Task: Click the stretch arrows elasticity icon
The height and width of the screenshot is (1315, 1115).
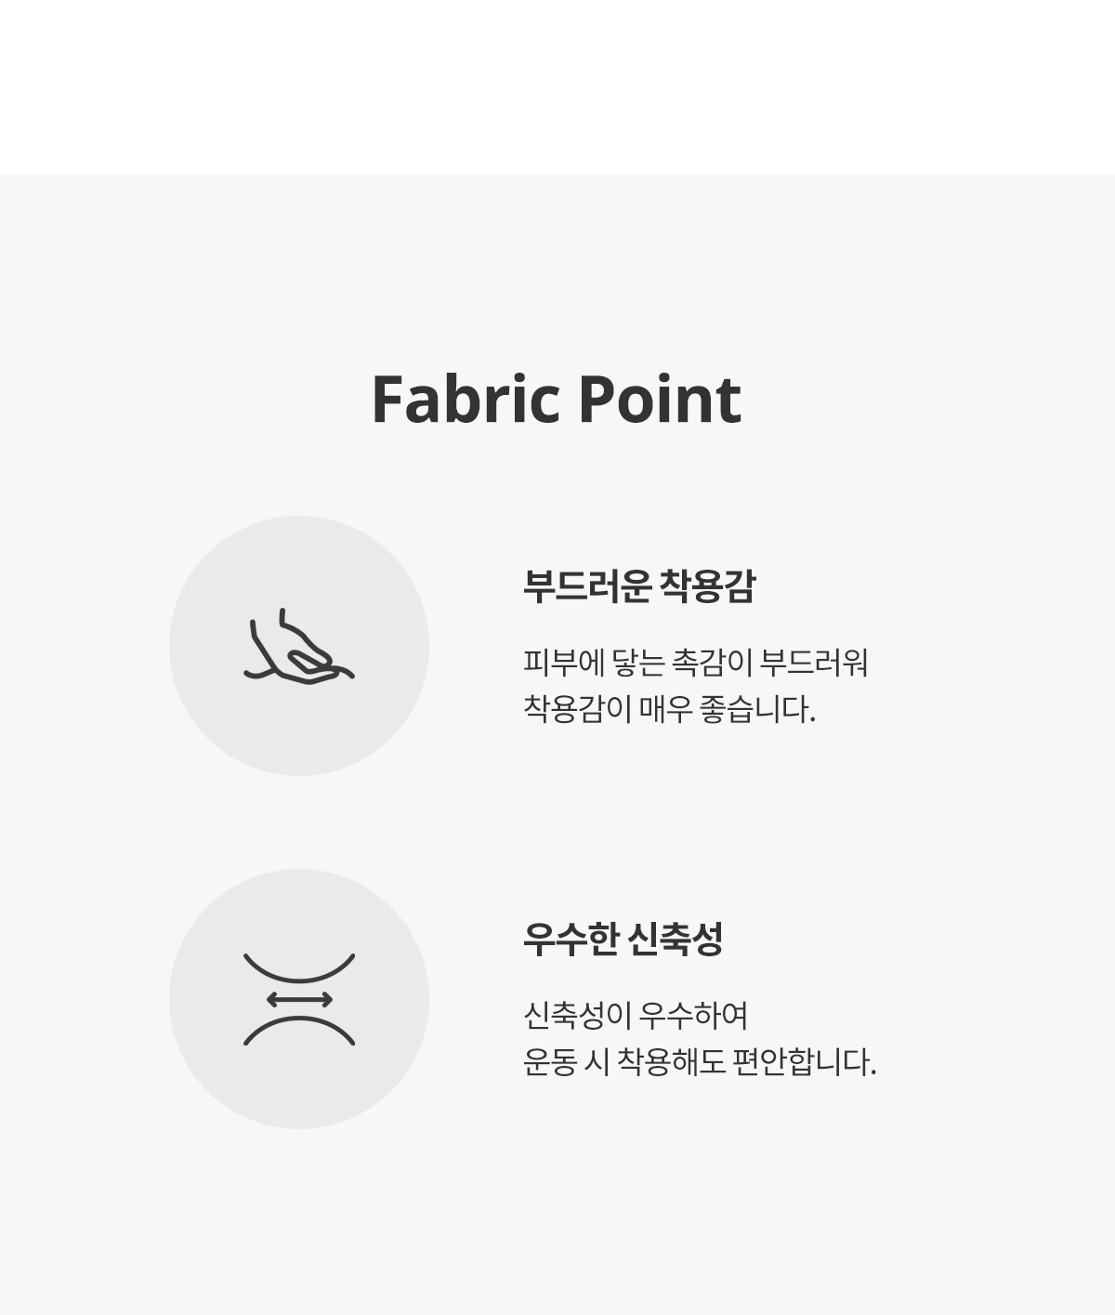Action: coord(299,999)
